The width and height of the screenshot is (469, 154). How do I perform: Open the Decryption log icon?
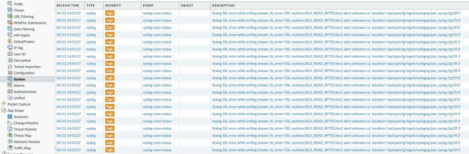[x=10, y=60]
